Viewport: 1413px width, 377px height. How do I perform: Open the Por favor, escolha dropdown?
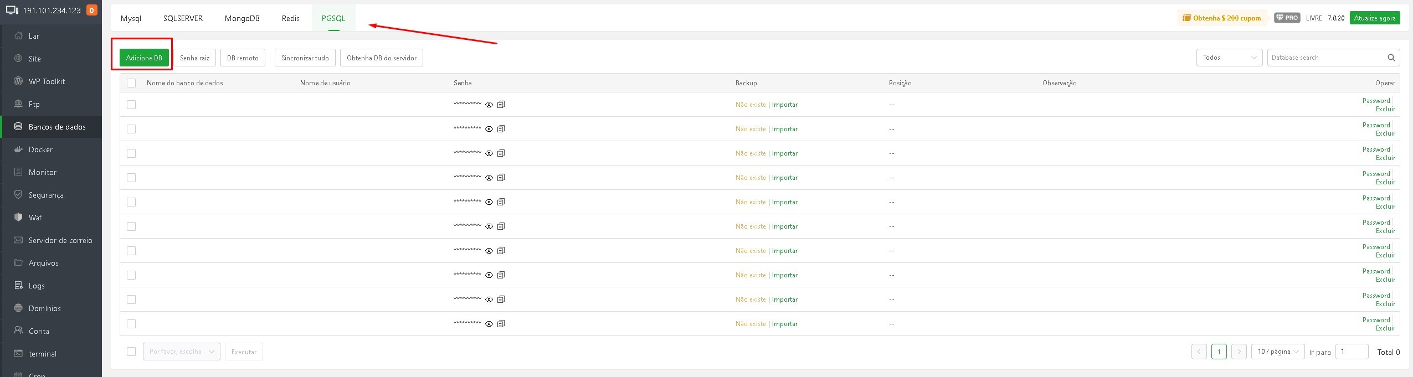[181, 352]
